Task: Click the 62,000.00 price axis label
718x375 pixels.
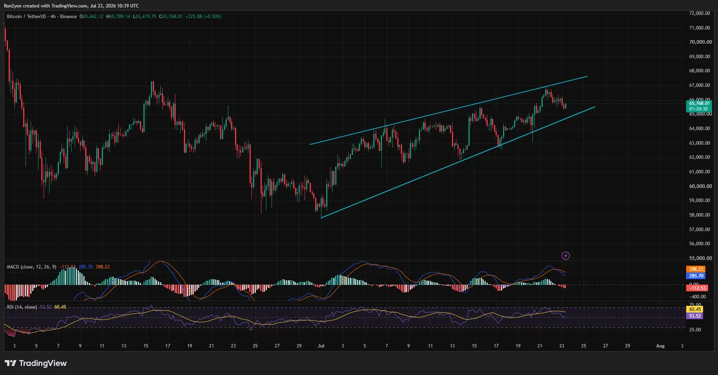Action: 700,157
